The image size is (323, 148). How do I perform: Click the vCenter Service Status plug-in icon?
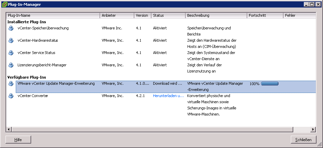pyautogui.click(x=11, y=53)
